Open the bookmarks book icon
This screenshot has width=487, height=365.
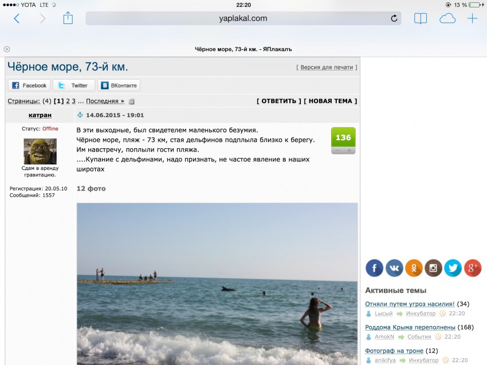420,19
